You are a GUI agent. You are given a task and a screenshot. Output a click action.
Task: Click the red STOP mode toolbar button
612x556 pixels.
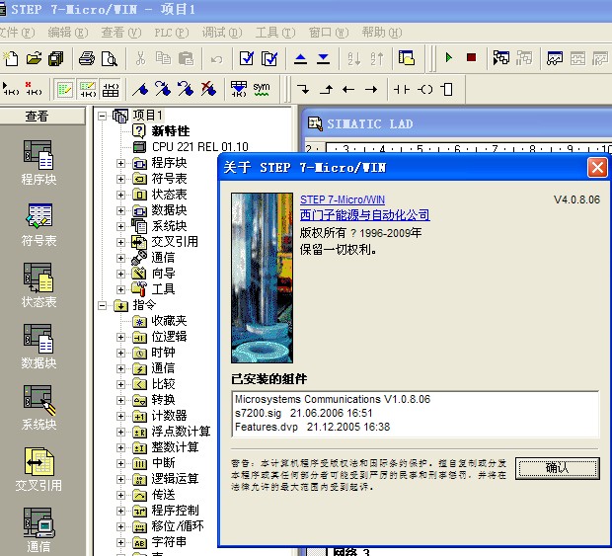coord(471,58)
